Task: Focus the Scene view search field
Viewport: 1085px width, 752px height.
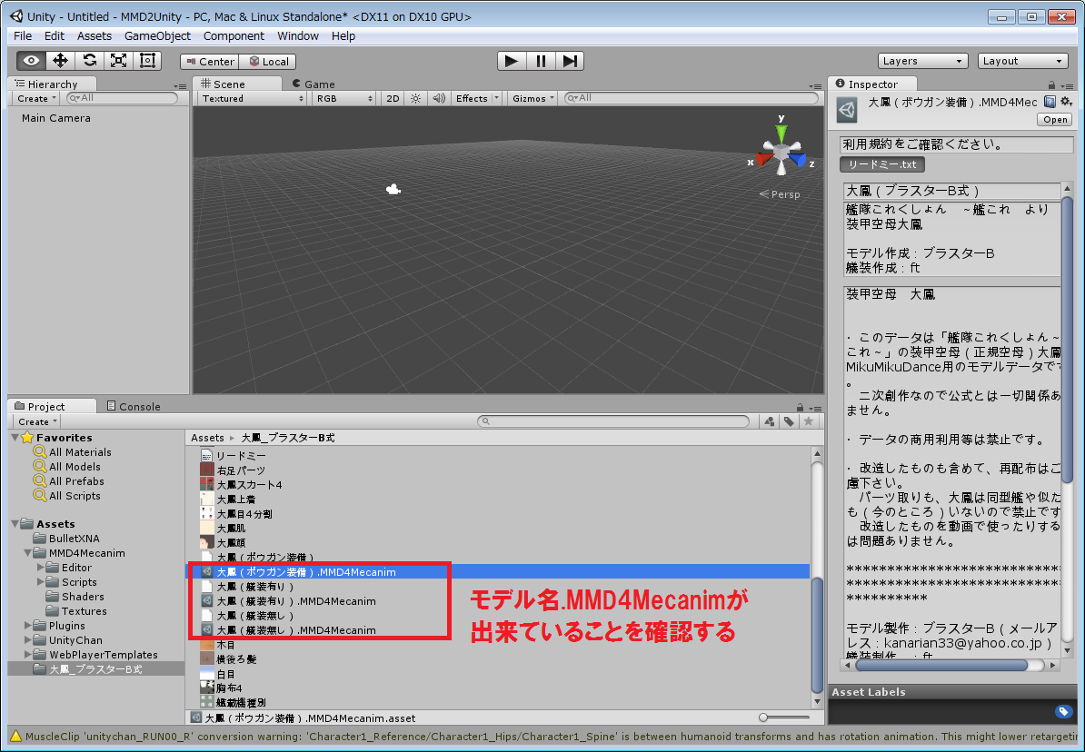Action: pyautogui.click(x=692, y=98)
